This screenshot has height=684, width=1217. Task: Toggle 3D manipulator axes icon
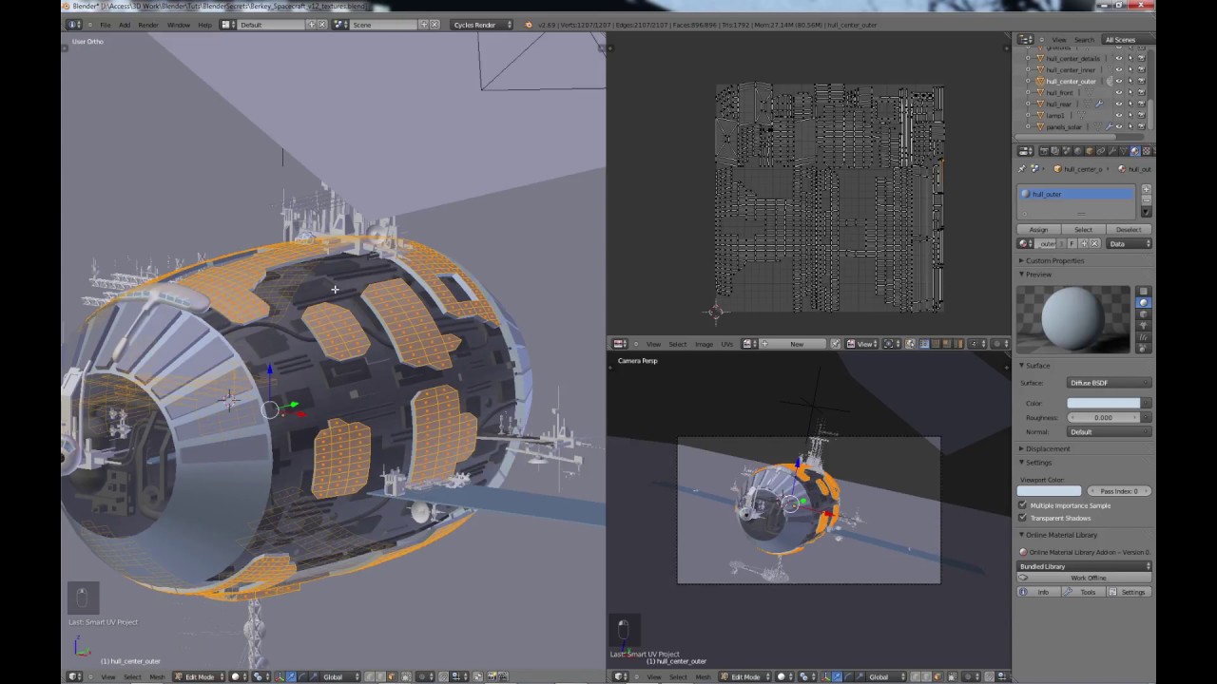(x=280, y=676)
